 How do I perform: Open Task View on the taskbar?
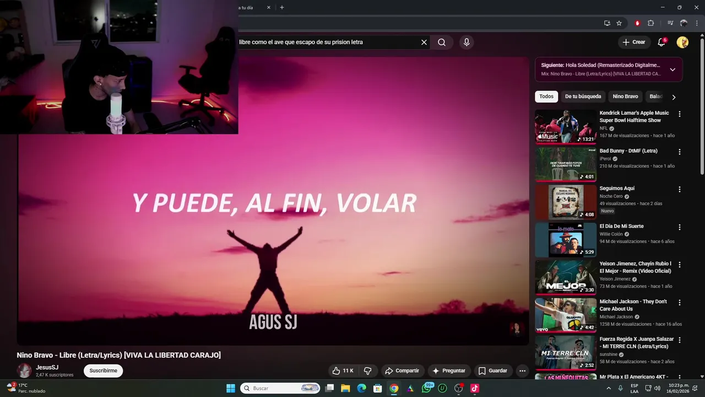point(329,388)
